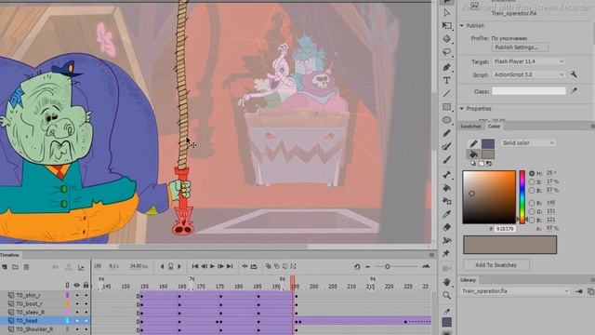Select the Pen tool
595x335 pixels.
point(447,67)
